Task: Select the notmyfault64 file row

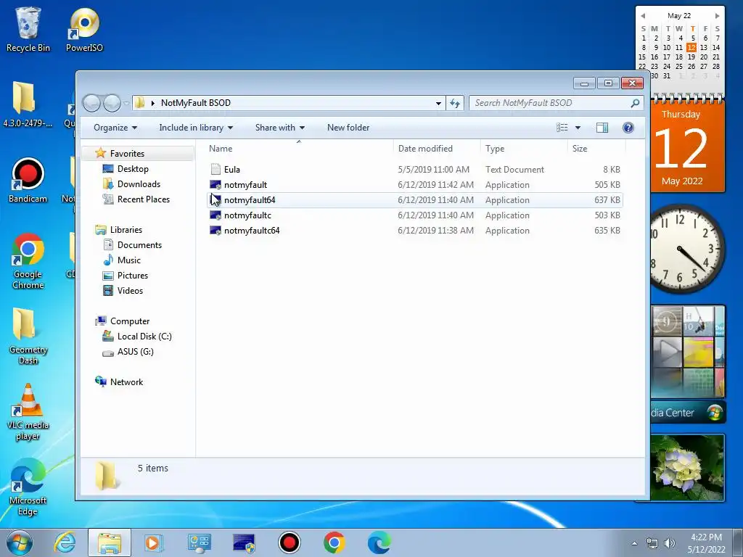Action: click(415, 200)
